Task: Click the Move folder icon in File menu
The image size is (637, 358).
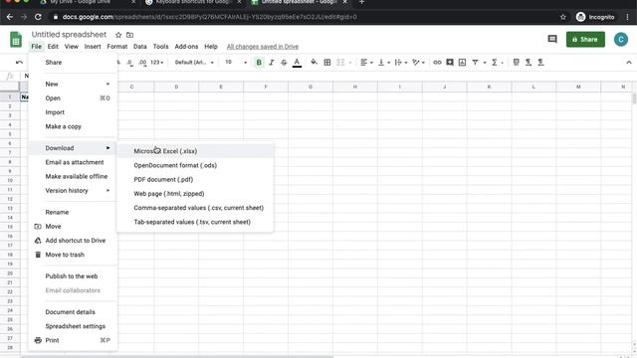Action: tap(38, 227)
